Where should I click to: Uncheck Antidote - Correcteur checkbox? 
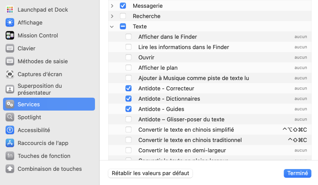(128, 88)
